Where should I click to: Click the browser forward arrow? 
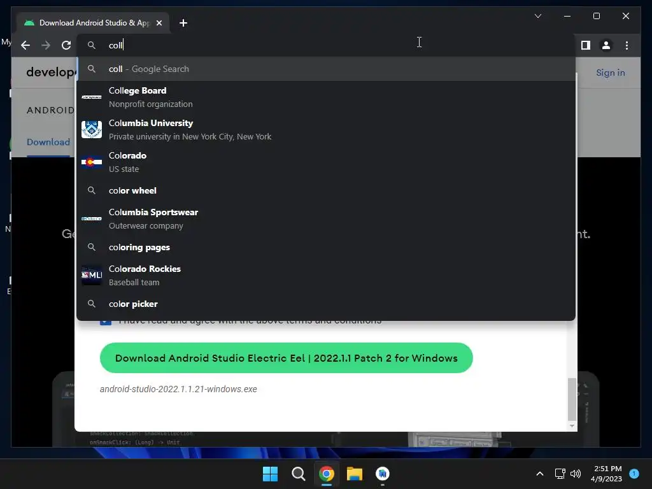(x=46, y=45)
